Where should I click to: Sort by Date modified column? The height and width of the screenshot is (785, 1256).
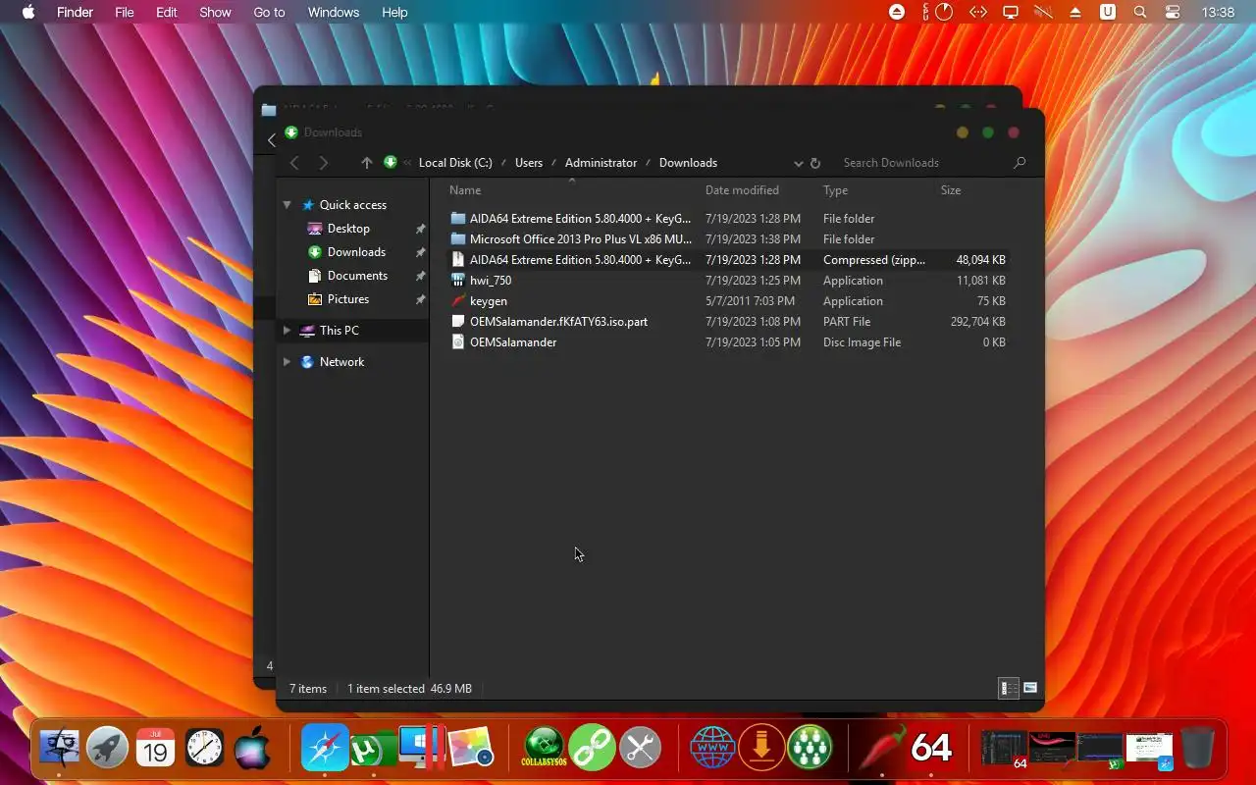point(742,190)
